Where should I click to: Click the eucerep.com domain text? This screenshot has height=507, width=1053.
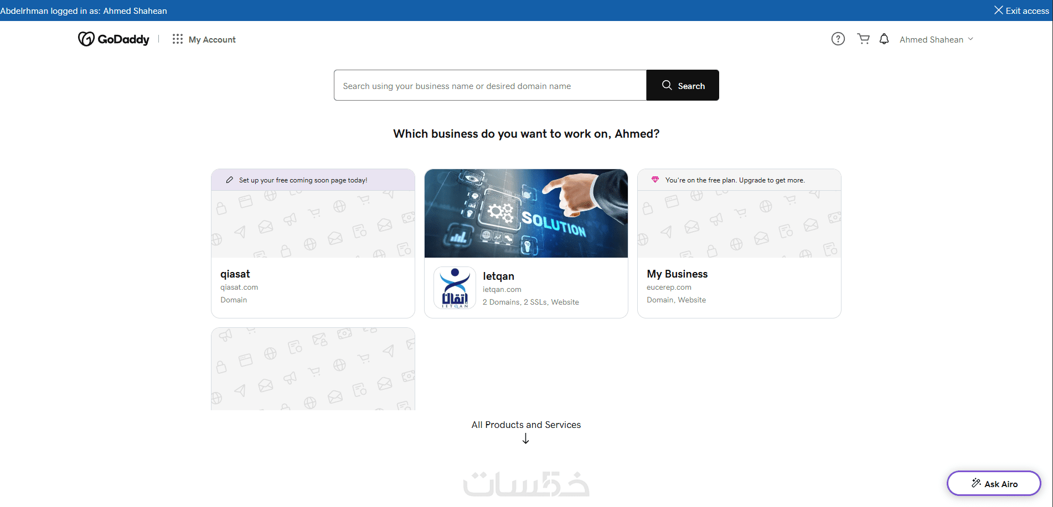[669, 288]
